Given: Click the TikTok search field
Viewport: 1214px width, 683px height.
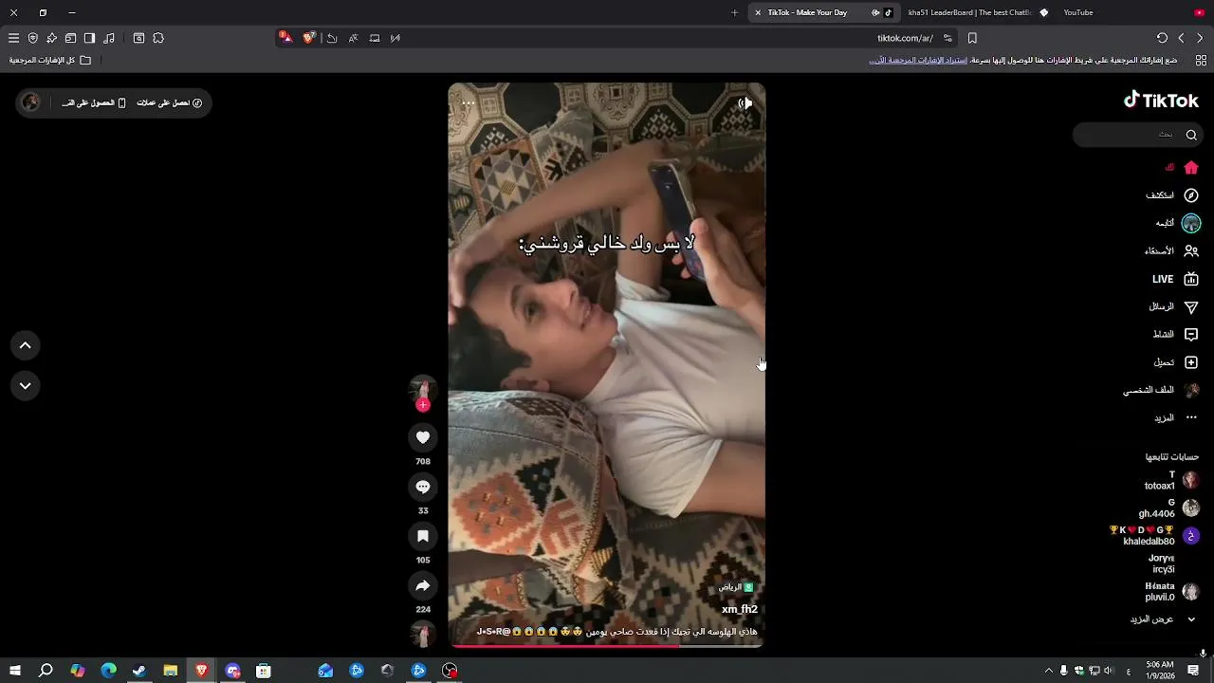Looking at the screenshot, I should (1137, 135).
